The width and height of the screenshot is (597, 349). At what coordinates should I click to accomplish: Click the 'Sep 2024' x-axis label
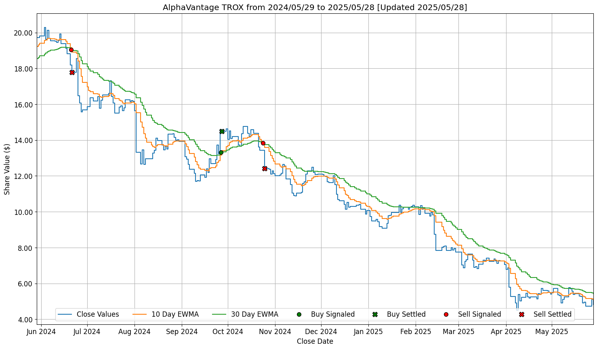[x=182, y=332]
